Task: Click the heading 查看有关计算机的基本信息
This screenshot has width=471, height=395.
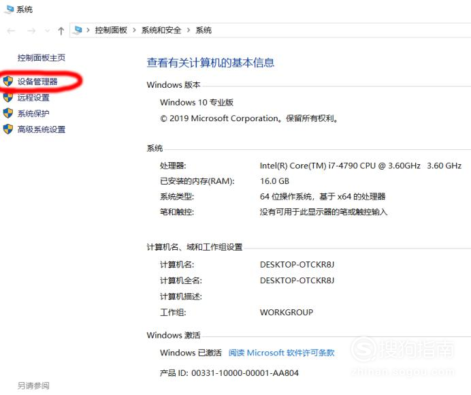Action: click(210, 63)
